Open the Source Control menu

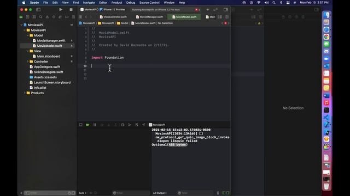pos(149,3)
